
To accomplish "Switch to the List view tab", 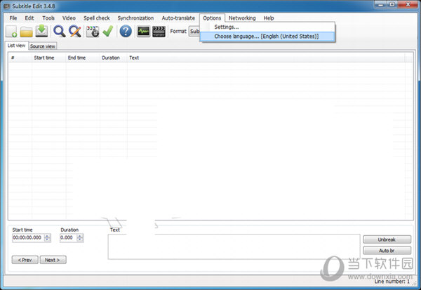I will point(16,46).
